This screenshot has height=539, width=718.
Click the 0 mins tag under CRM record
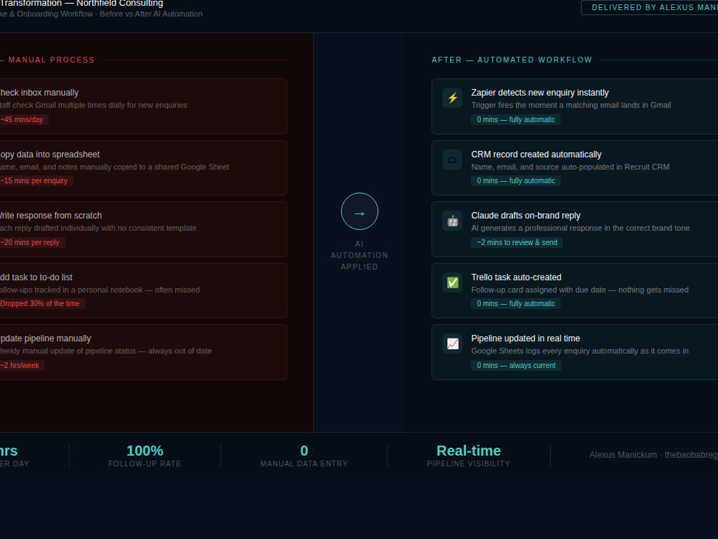point(516,180)
